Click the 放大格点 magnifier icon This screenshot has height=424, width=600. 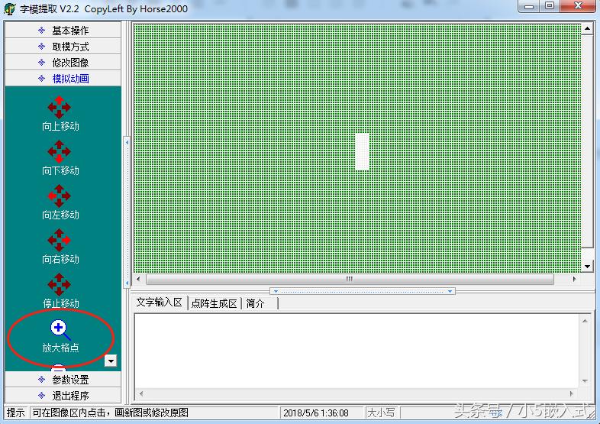click(x=59, y=329)
